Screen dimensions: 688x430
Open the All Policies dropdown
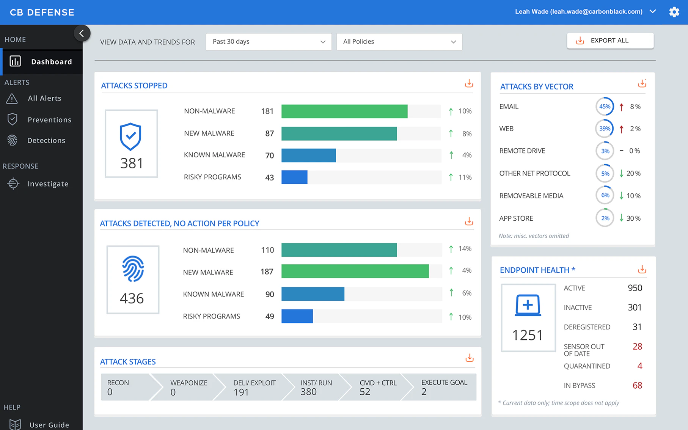(399, 42)
